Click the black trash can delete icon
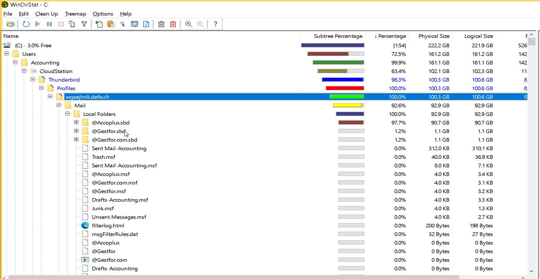This screenshot has width=540, height=279. [161, 24]
